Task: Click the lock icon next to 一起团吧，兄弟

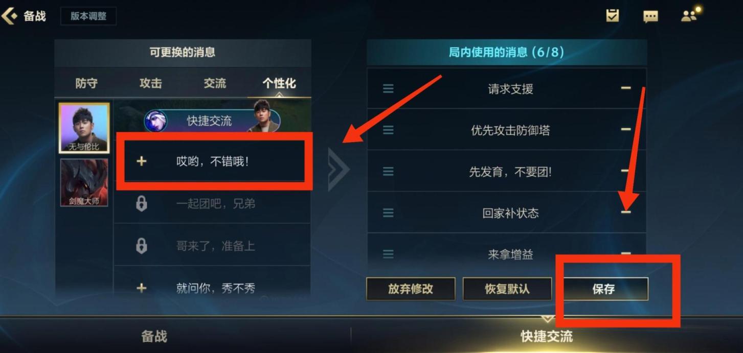Action: pos(142,204)
